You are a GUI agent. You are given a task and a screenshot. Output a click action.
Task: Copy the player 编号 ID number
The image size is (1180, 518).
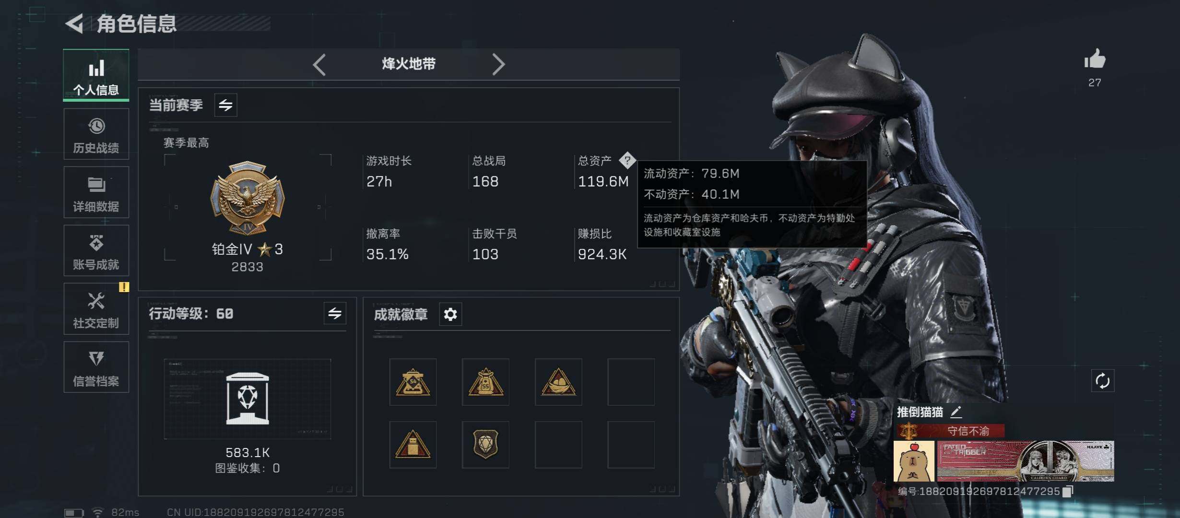tap(1067, 492)
